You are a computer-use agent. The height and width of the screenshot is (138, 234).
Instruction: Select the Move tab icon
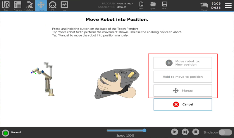[x=41, y=5]
